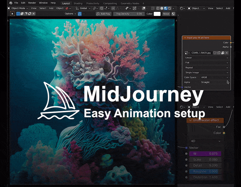Open the Flat projection dropdown
The image size is (241, 187).
[207, 63]
